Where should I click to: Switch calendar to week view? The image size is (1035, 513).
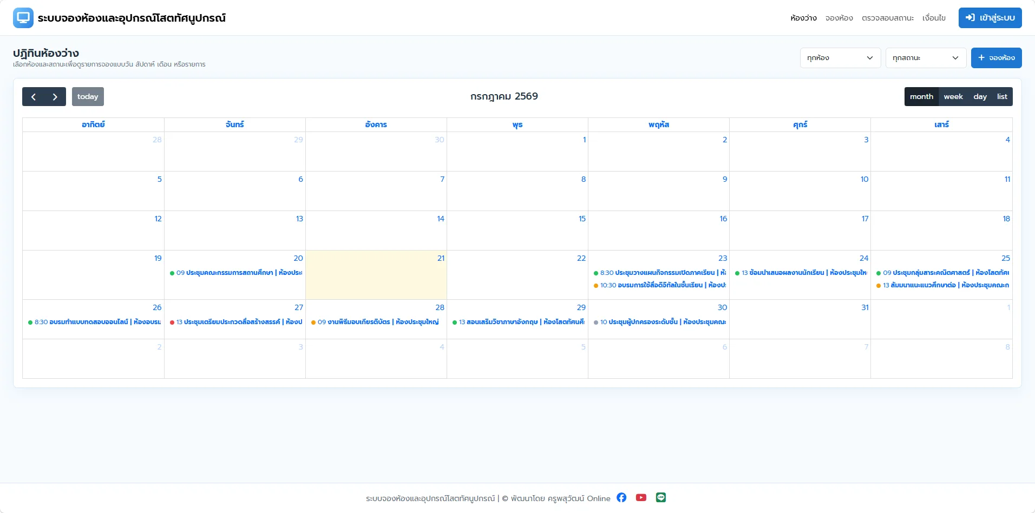coord(953,97)
